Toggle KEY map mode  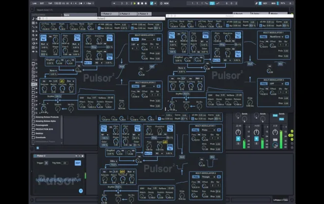(x=265, y=3)
